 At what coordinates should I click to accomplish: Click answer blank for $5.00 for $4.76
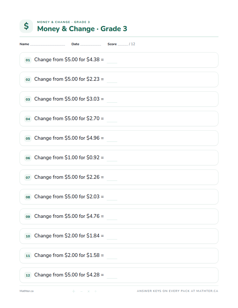(112, 219)
